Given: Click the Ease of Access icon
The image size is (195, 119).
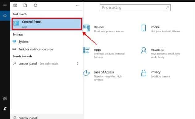Looking at the screenshot, I should (87, 73).
